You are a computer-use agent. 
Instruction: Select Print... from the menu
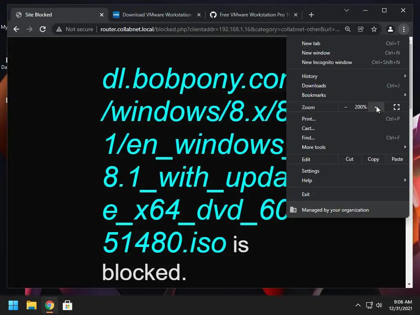(x=348, y=119)
